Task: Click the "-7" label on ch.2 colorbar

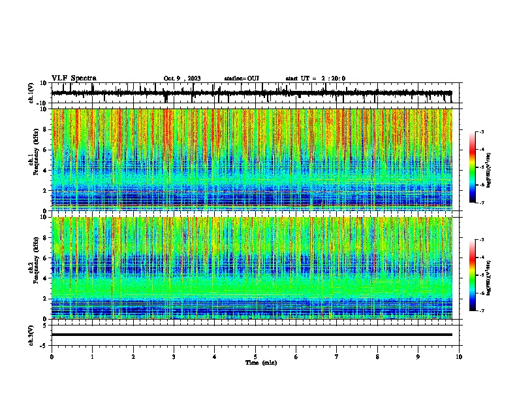Action: point(482,310)
